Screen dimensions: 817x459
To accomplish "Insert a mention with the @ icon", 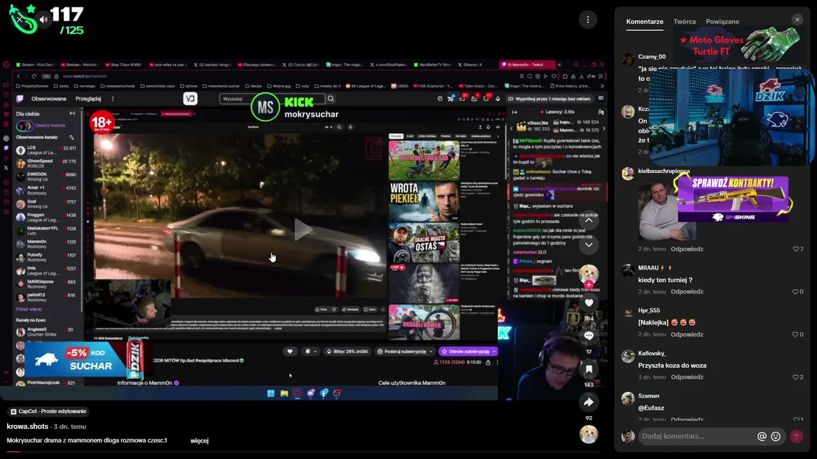I will (761, 437).
